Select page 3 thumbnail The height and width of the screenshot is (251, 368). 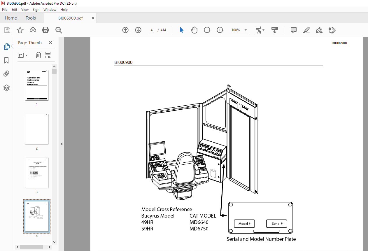click(37, 173)
